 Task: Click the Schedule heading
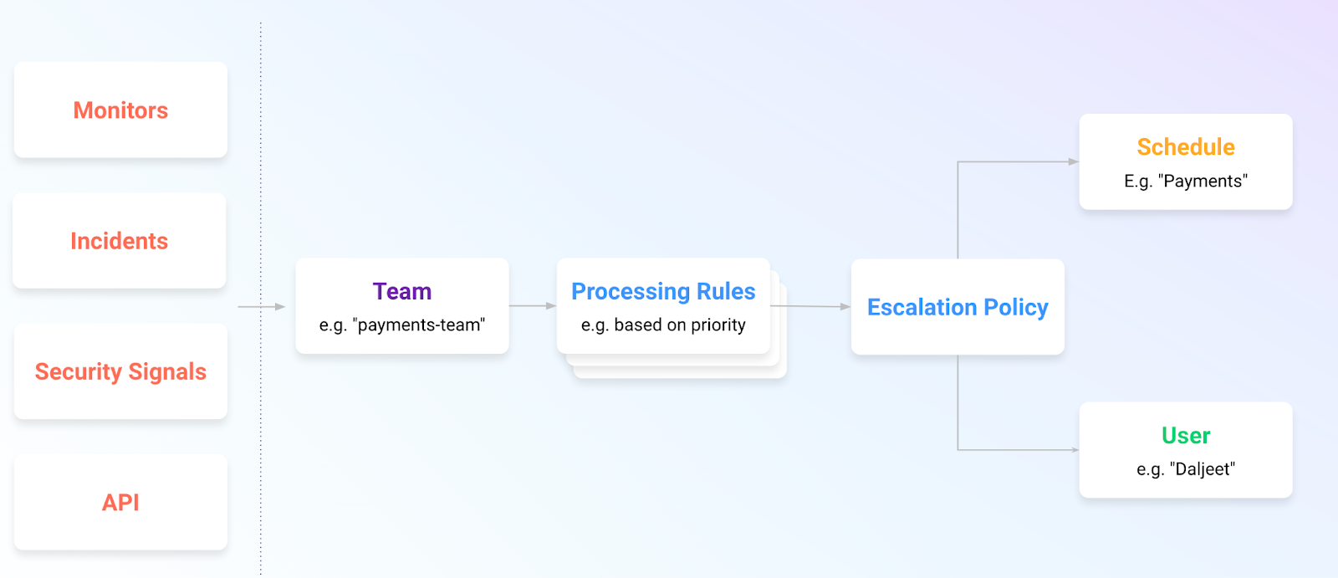click(x=1186, y=147)
